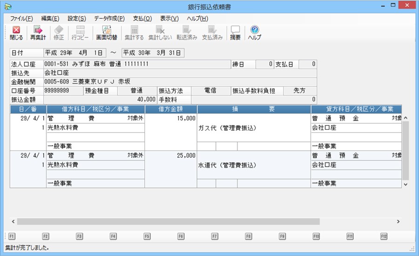The width and height of the screenshot is (419, 256).
Task: Click the 15,000 debit amount cell
Action: click(x=171, y=119)
